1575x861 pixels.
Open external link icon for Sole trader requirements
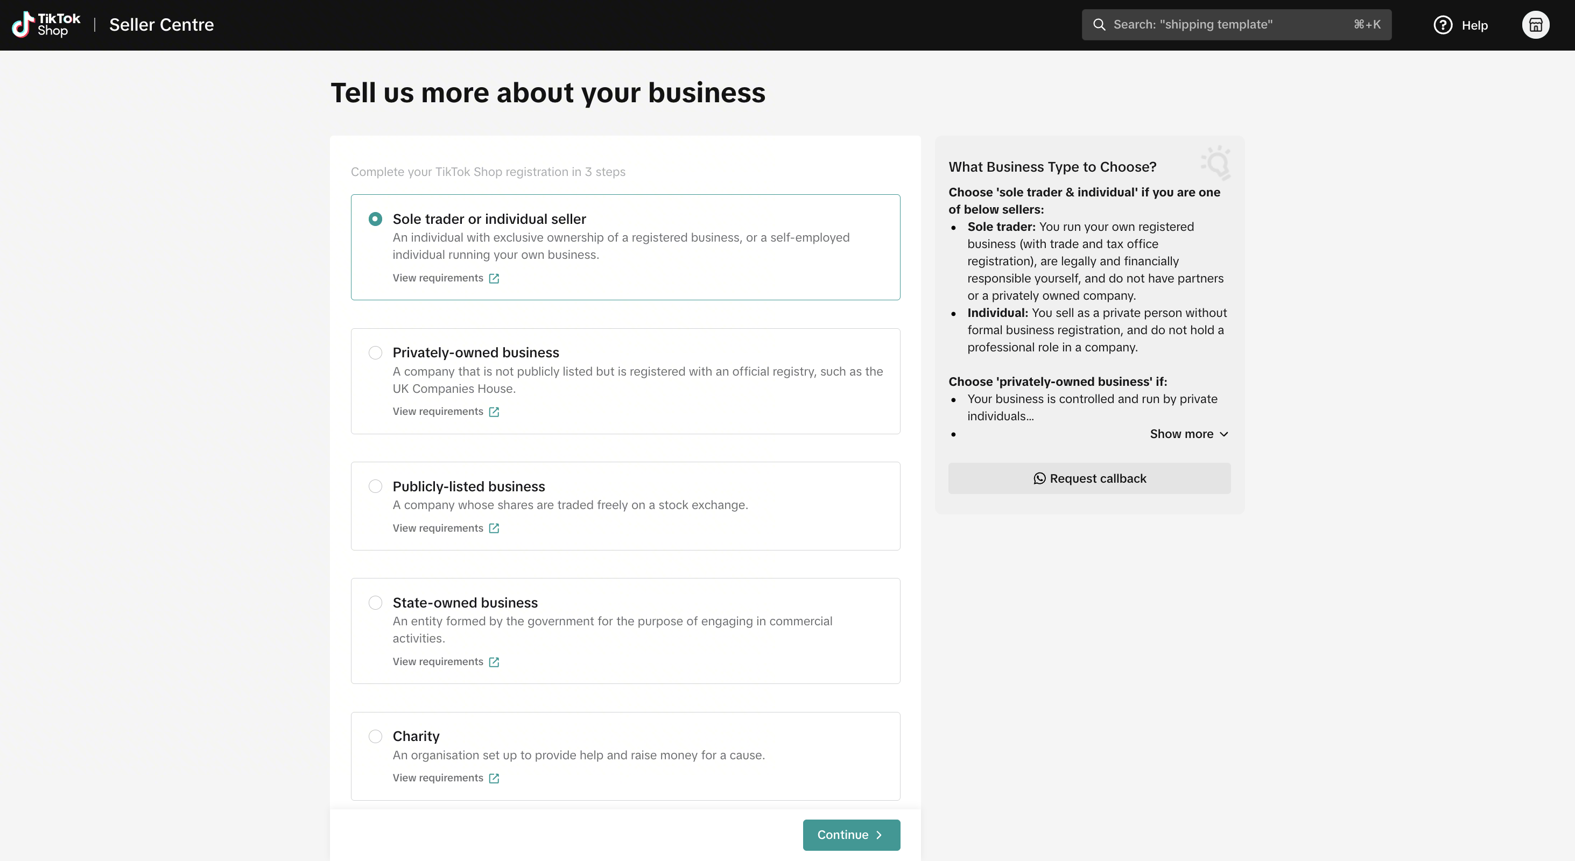(x=494, y=279)
